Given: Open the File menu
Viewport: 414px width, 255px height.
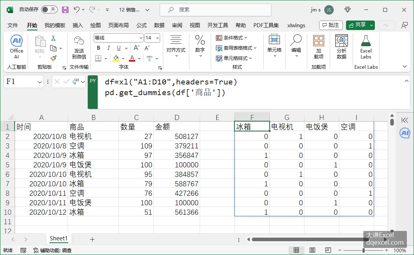Looking at the screenshot, I should (12, 25).
